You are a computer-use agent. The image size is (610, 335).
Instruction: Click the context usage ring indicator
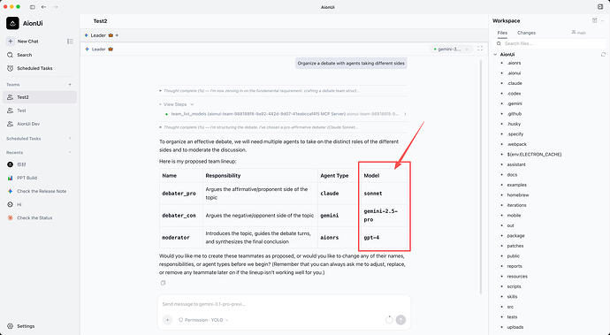389,320
